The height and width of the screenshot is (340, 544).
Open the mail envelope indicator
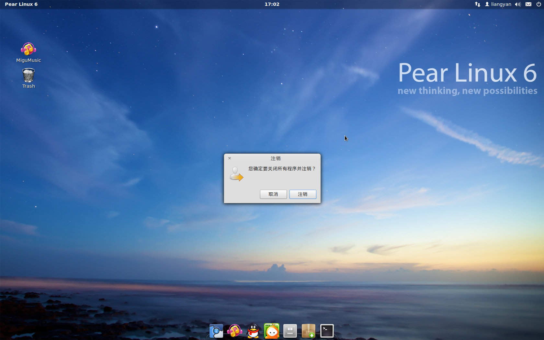528,4
